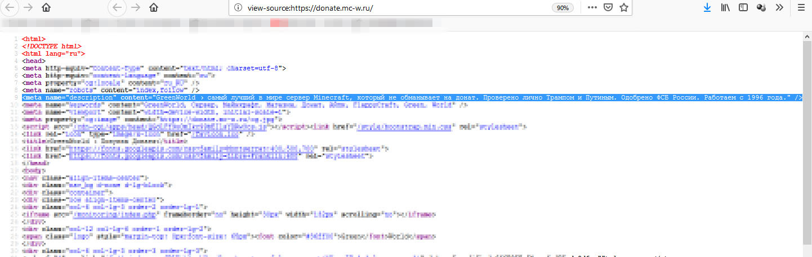This screenshot has width=812, height=257.
Task: Open the blue Downloads arrow panel
Action: coord(707,8)
